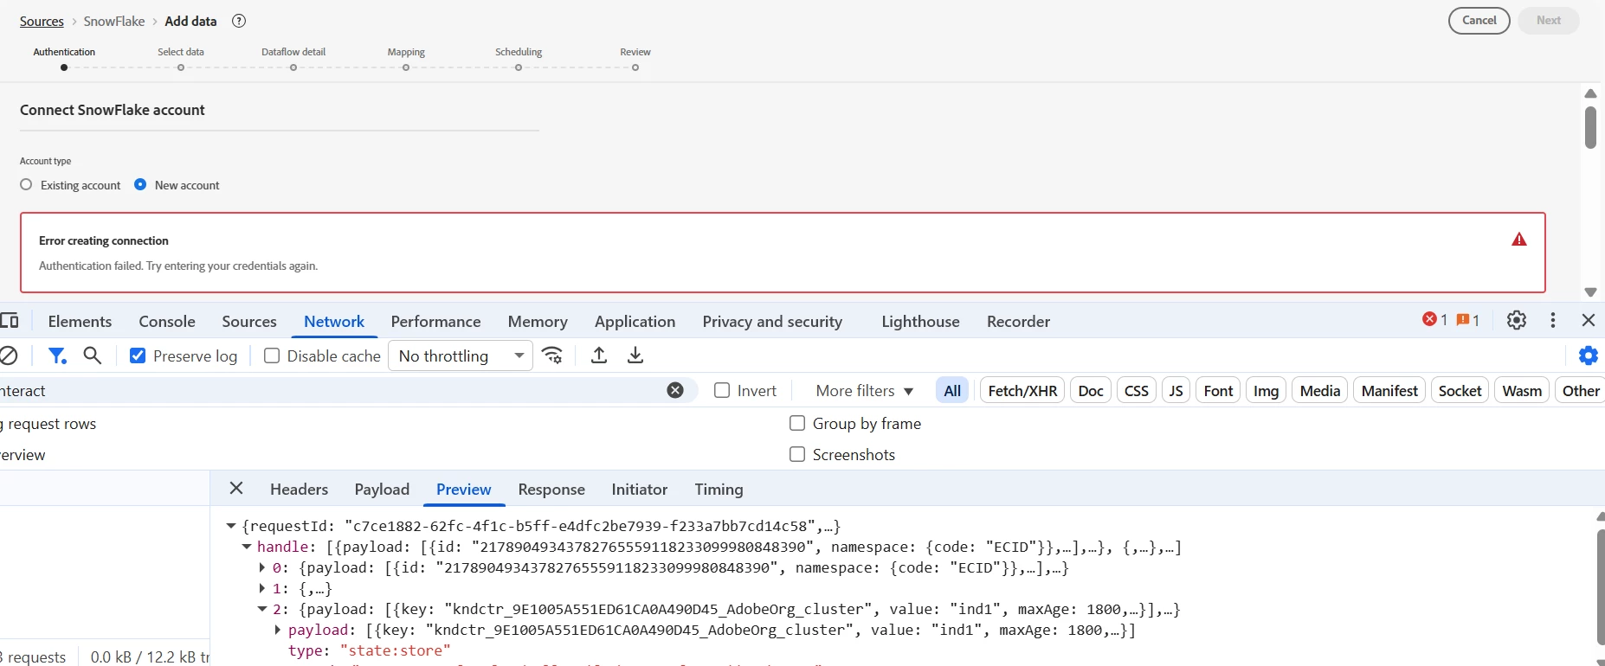Open Network settings blue gear icon

click(x=1589, y=355)
